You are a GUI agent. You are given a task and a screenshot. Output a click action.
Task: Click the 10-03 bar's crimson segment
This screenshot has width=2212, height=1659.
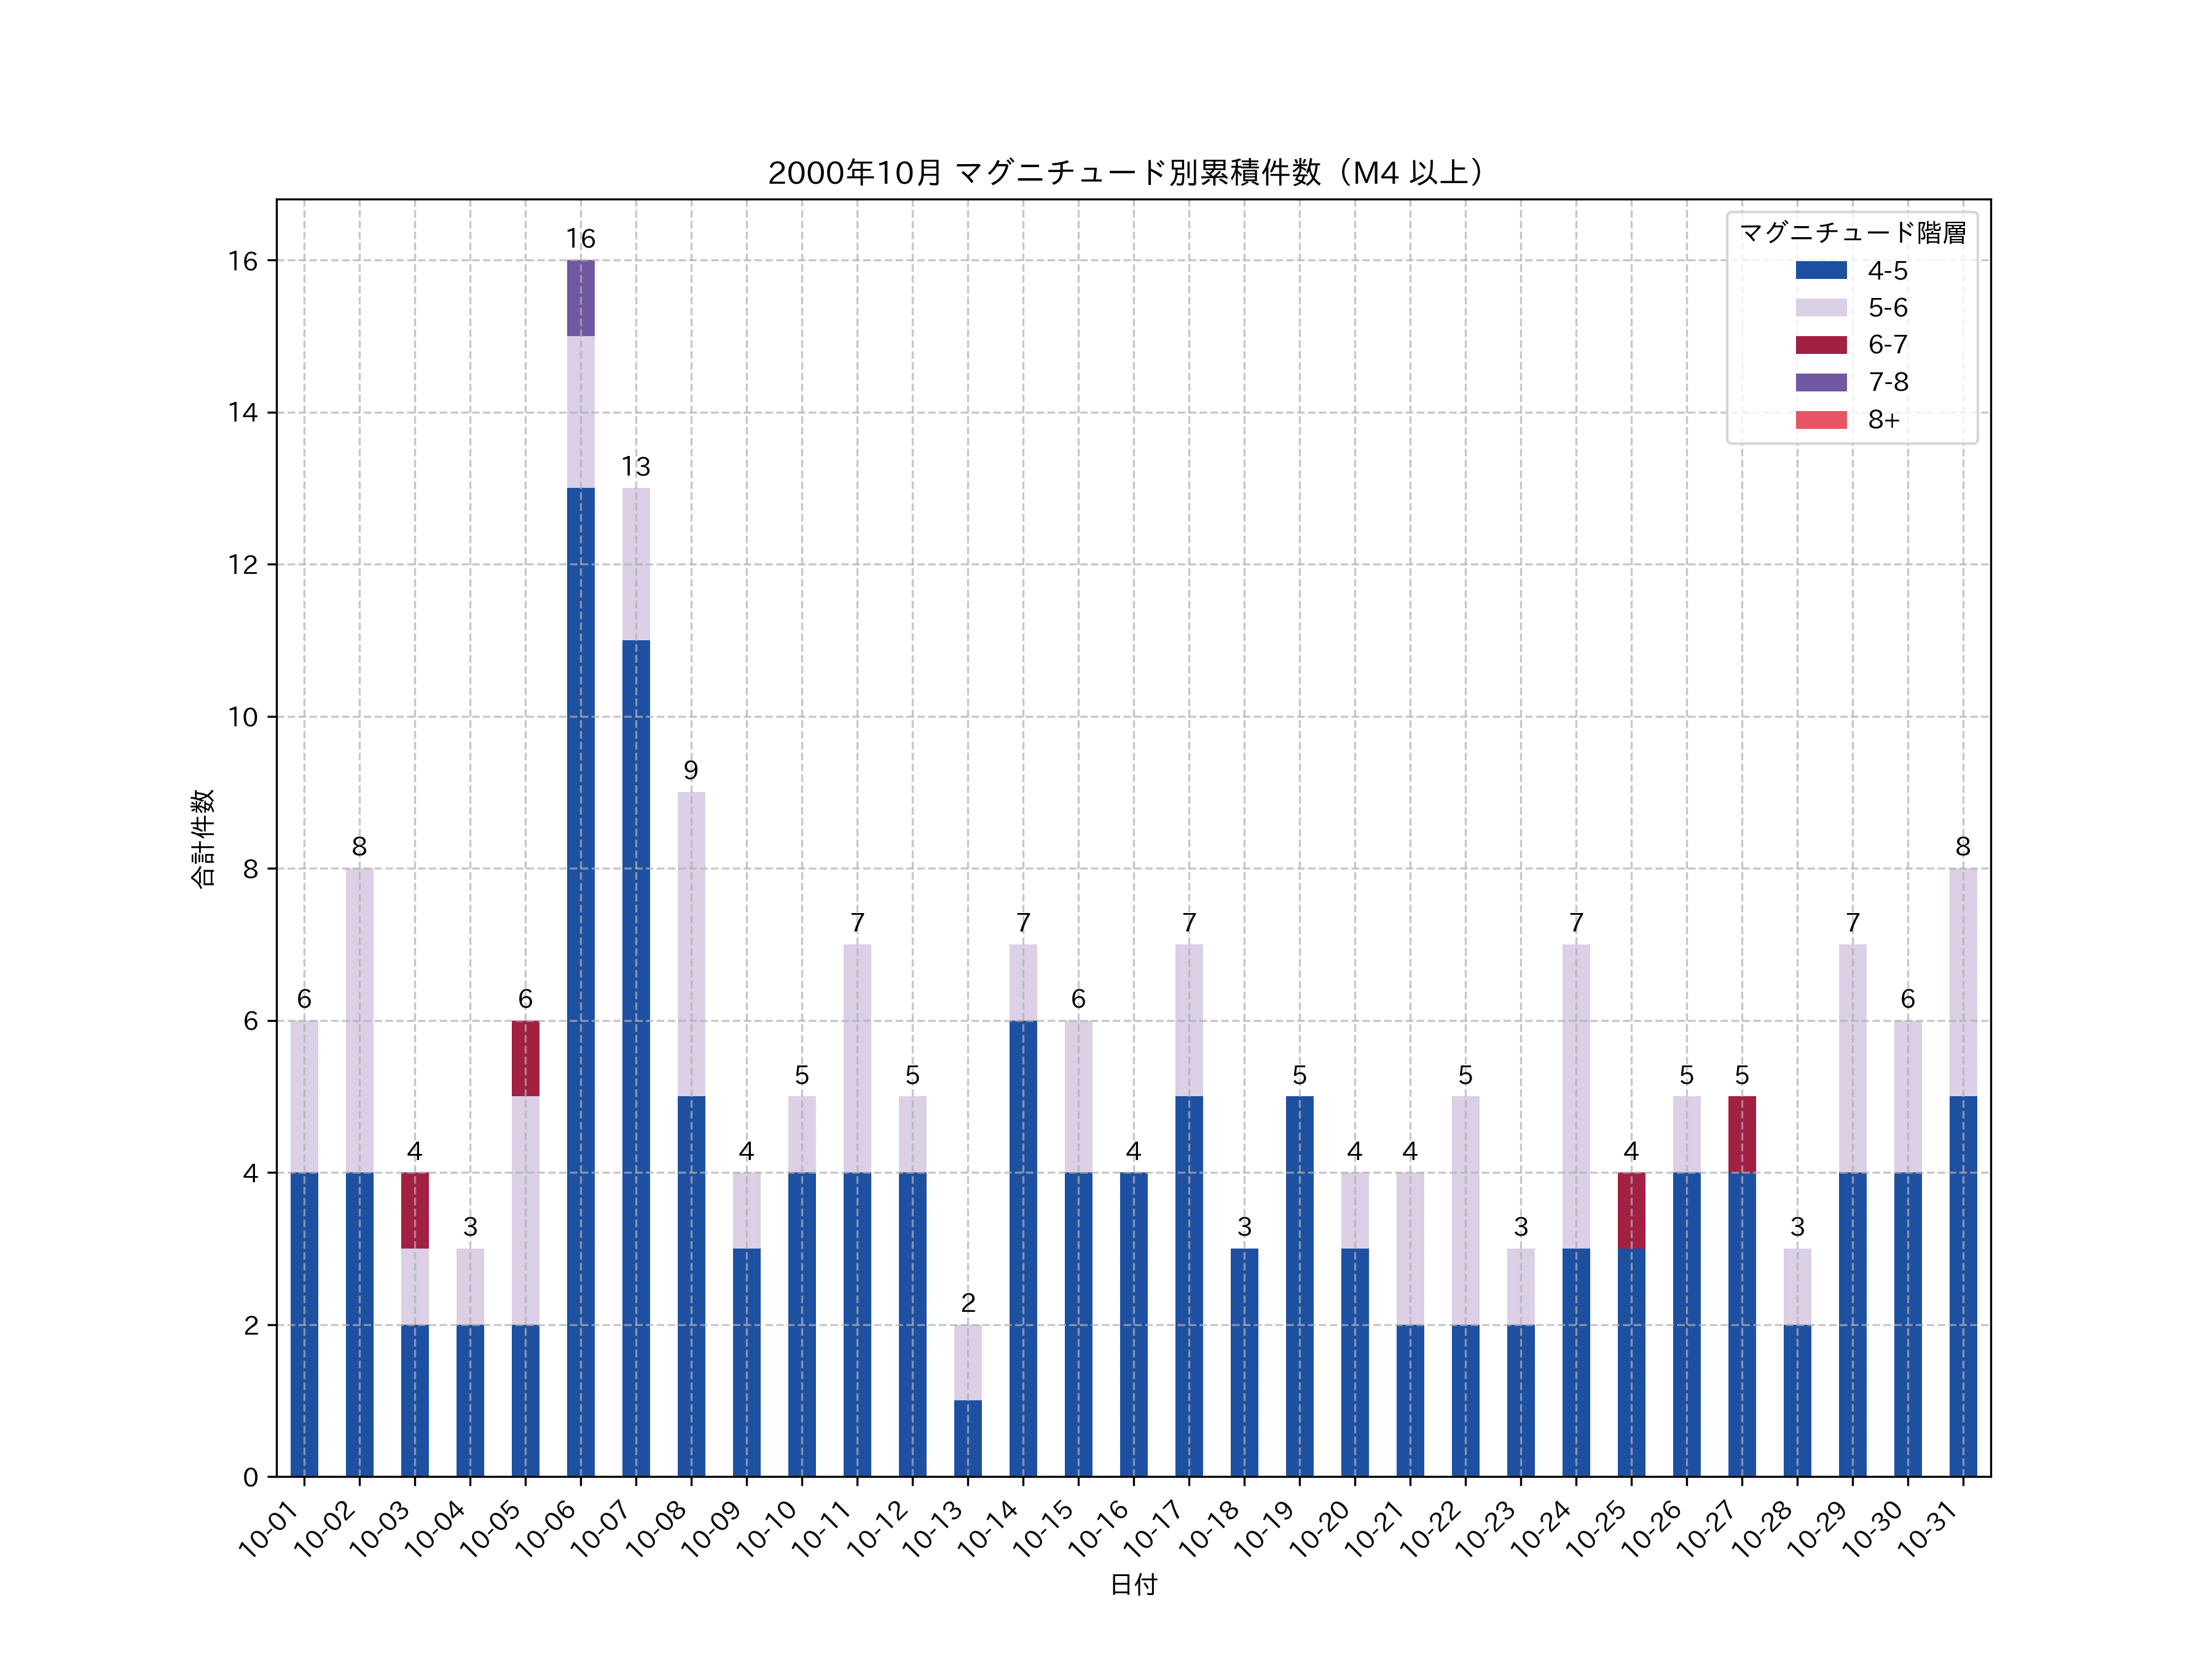415,1210
